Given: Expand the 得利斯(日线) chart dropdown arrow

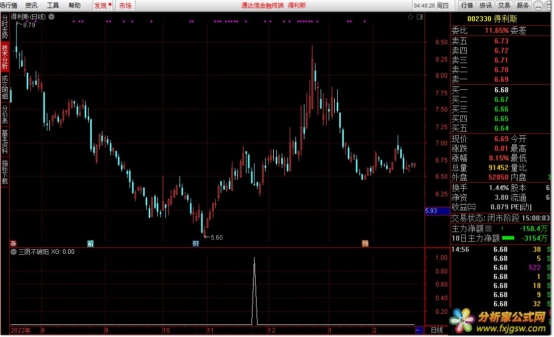Looking at the screenshot, I should pos(51,17).
